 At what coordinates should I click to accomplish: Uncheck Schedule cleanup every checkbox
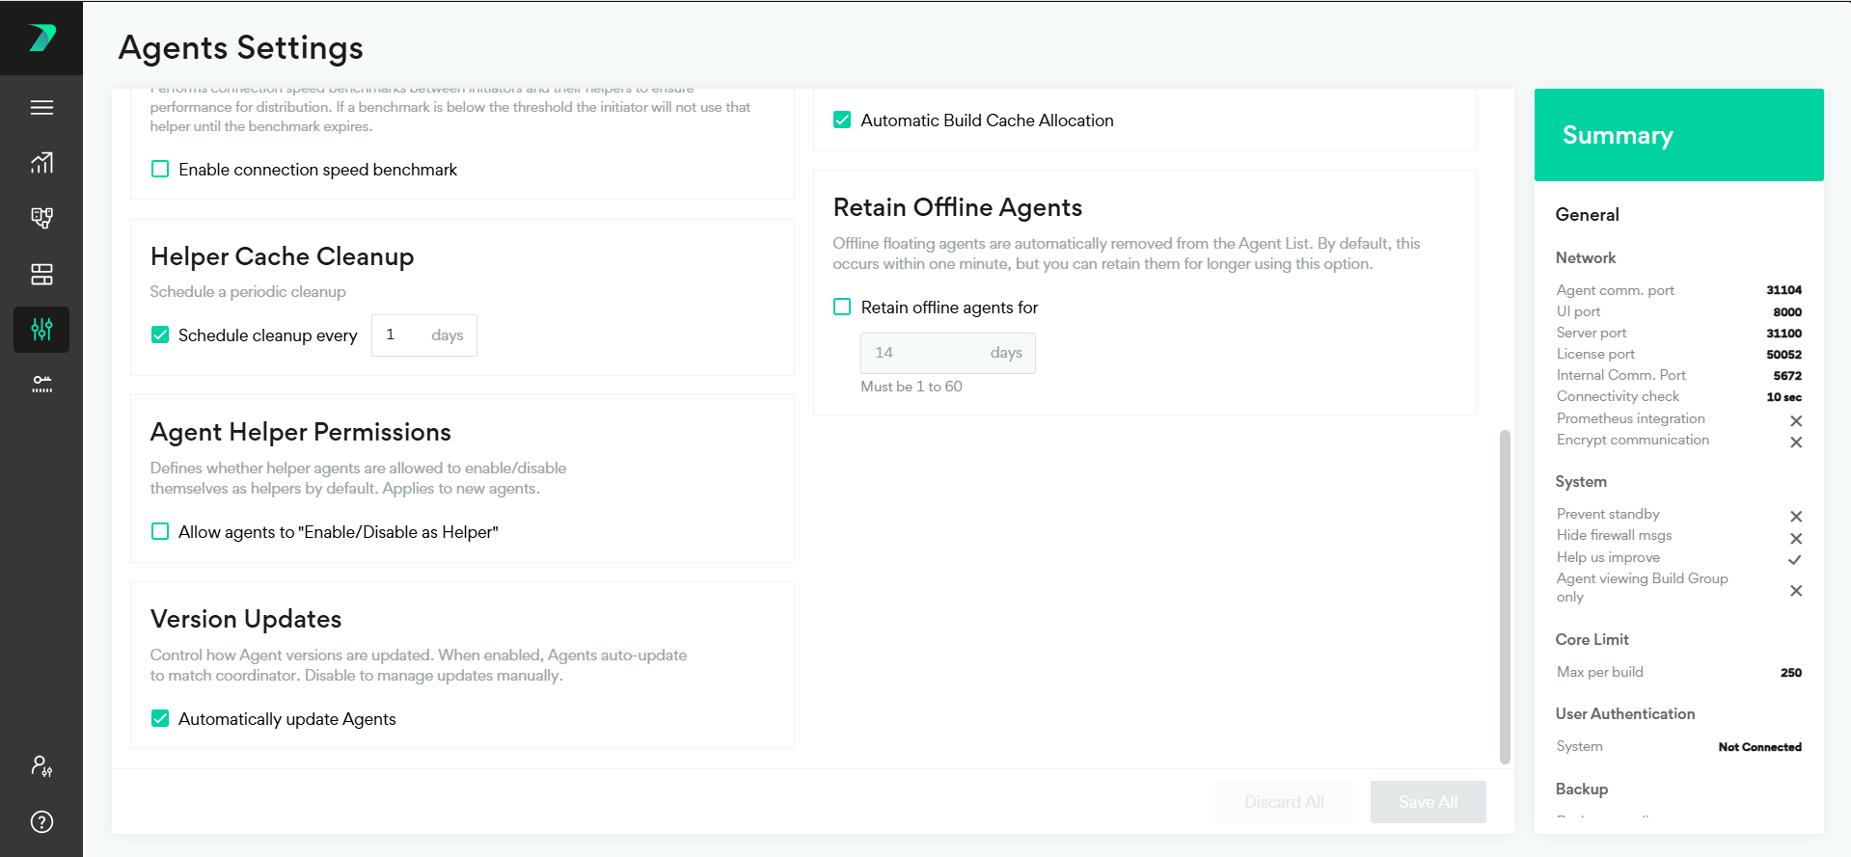pyautogui.click(x=160, y=335)
